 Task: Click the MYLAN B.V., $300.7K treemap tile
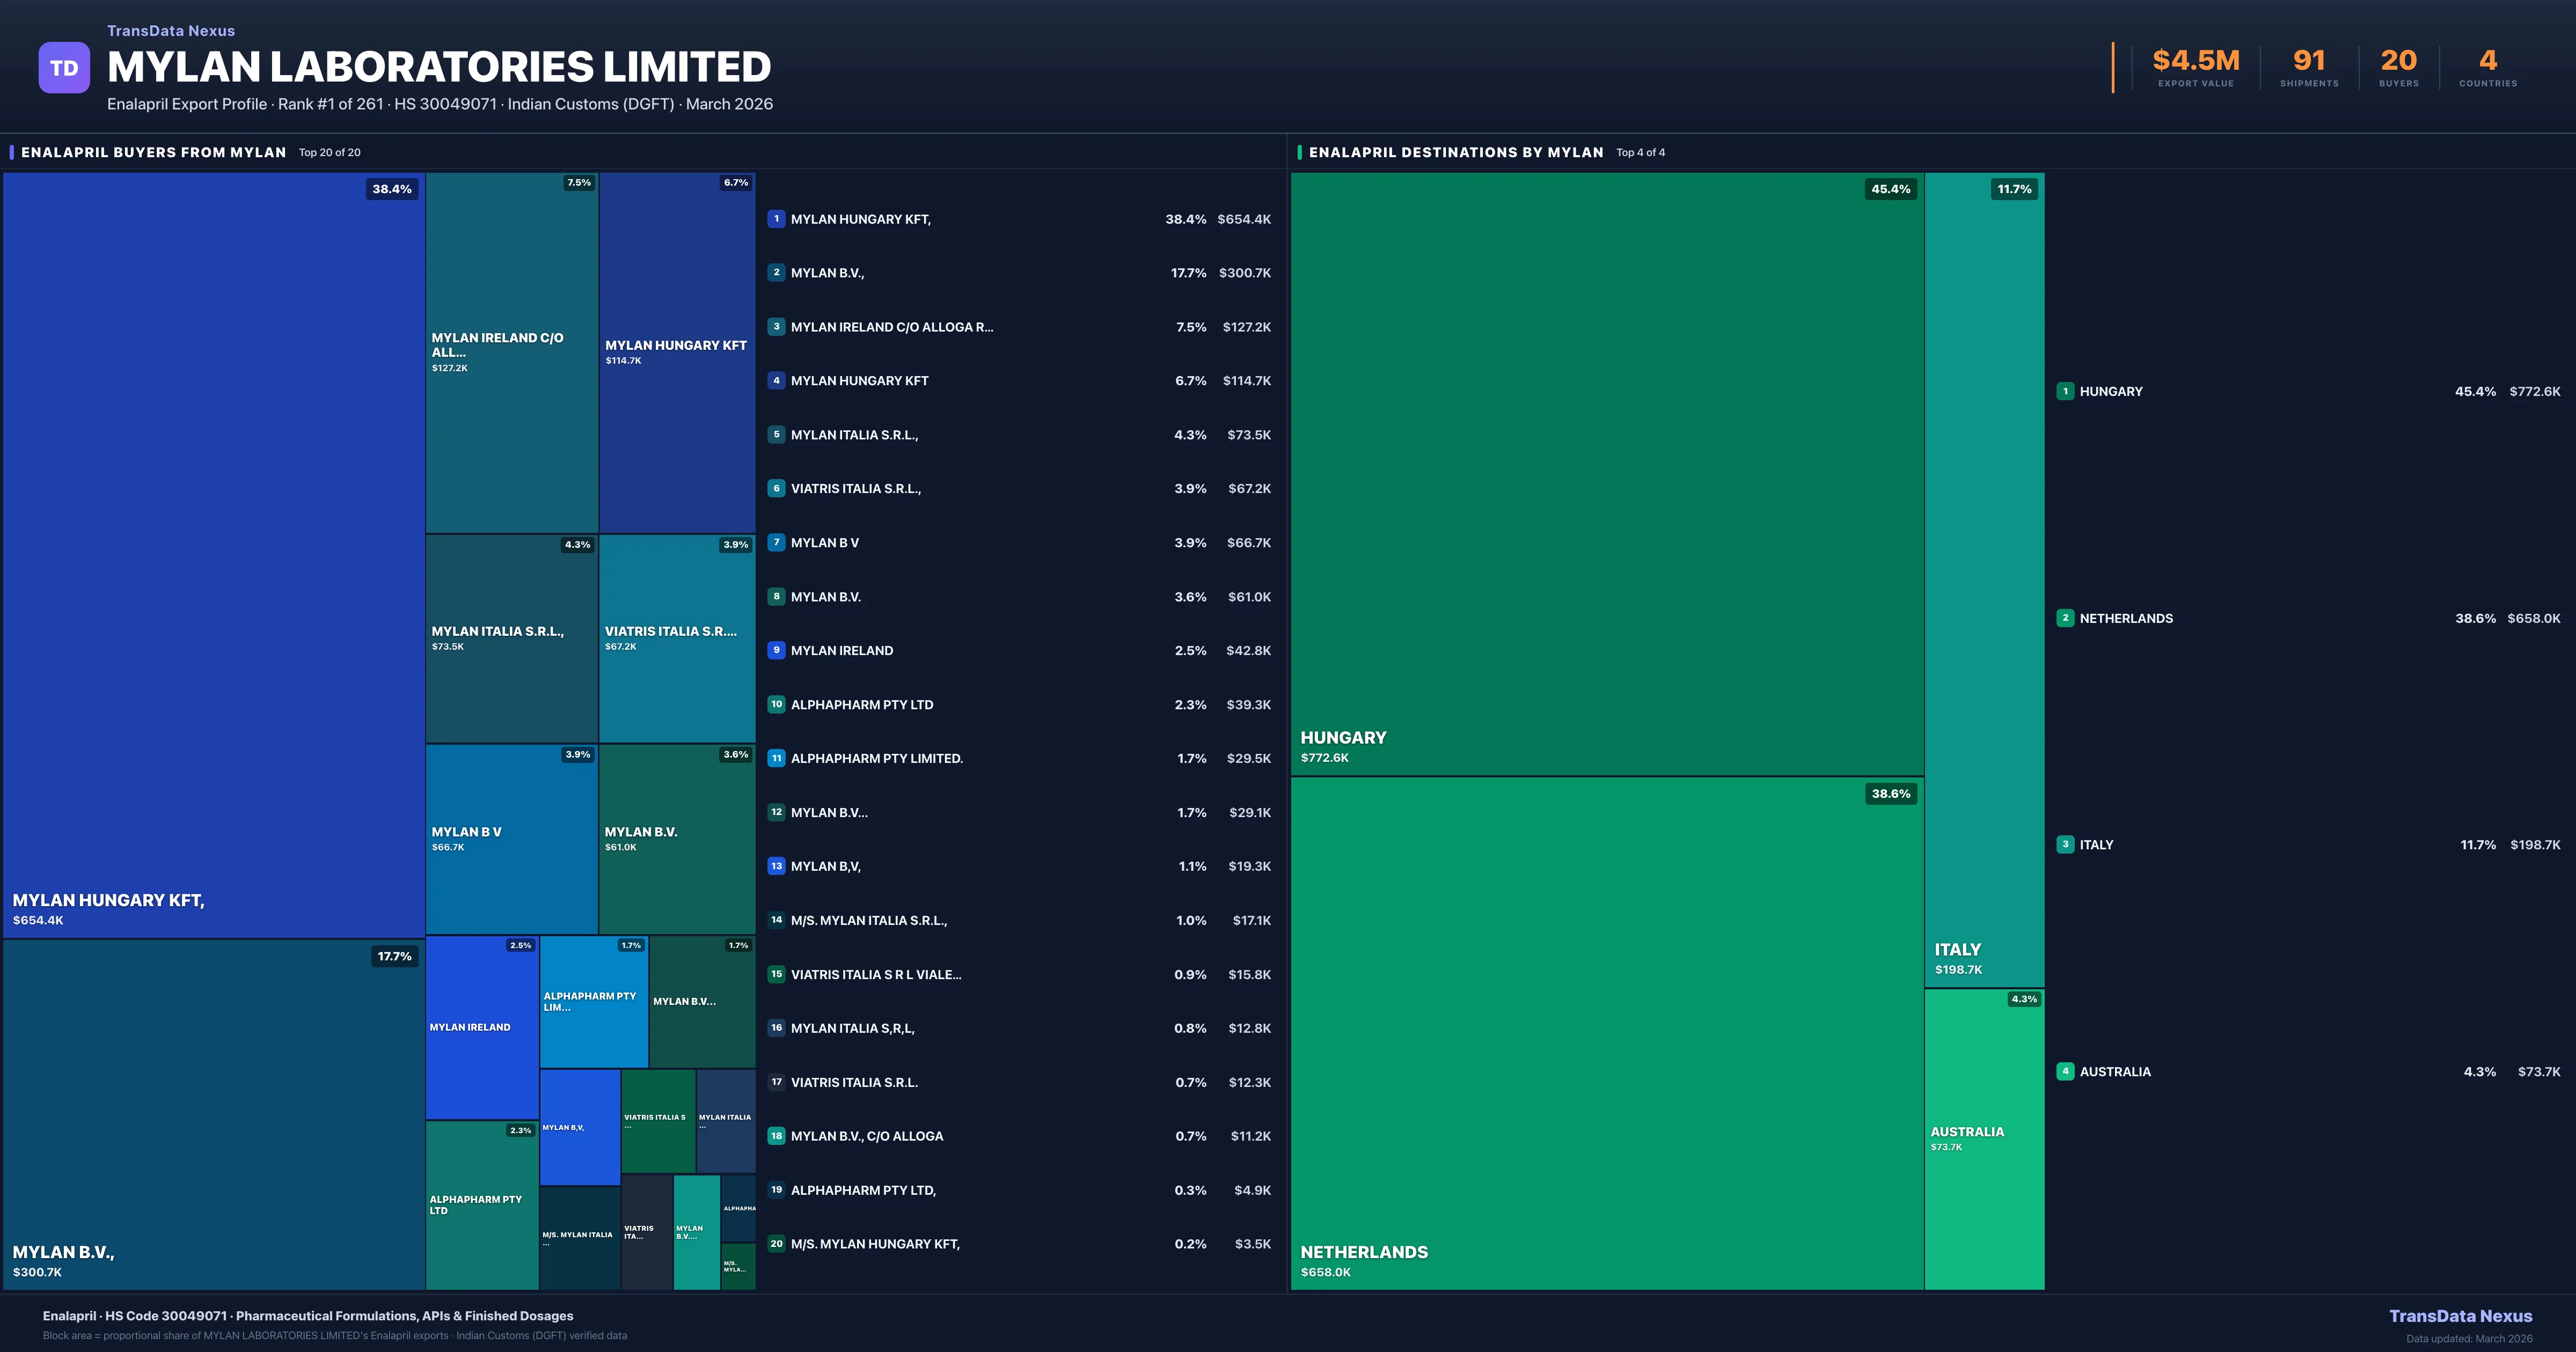(213, 1114)
